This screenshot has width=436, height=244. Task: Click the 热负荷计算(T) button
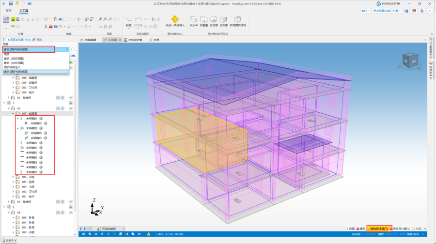pos(378,229)
